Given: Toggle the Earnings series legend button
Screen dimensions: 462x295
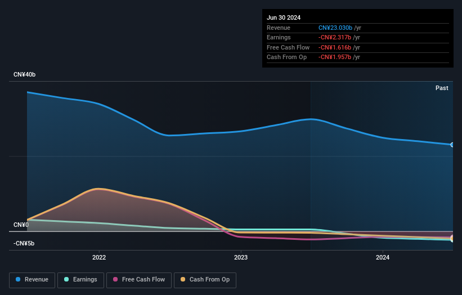Looking at the screenshot, I should (x=80, y=280).
